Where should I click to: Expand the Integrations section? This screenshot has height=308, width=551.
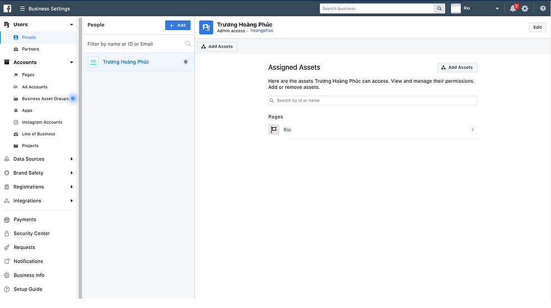pos(71,201)
